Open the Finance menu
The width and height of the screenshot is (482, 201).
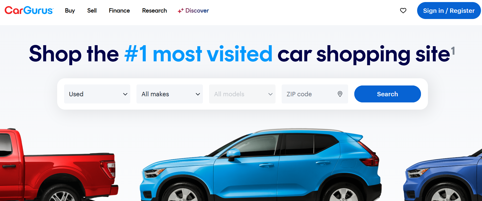(x=119, y=11)
